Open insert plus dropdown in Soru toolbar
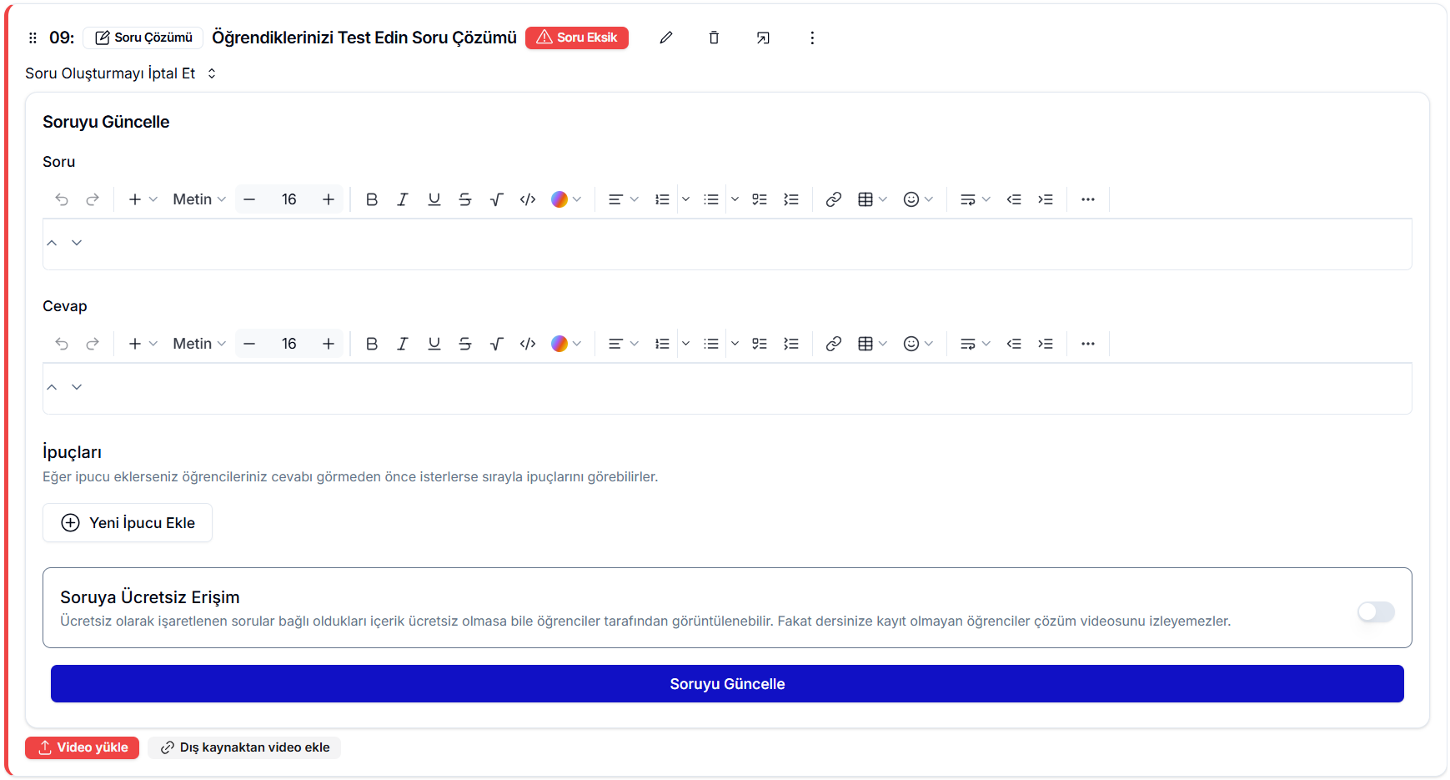Viewport: 1450px width, 780px height. pyautogui.click(x=143, y=199)
